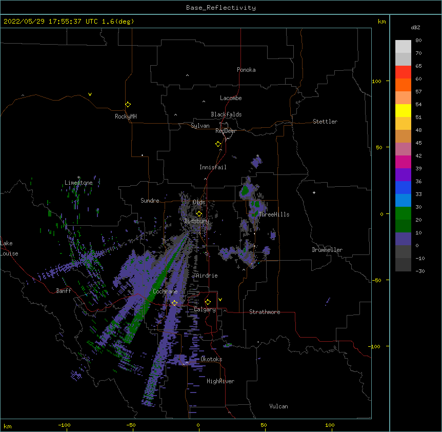The image size is (442, 432).
Task: Click the -100 tick on bottom axis
Action: coord(65,425)
